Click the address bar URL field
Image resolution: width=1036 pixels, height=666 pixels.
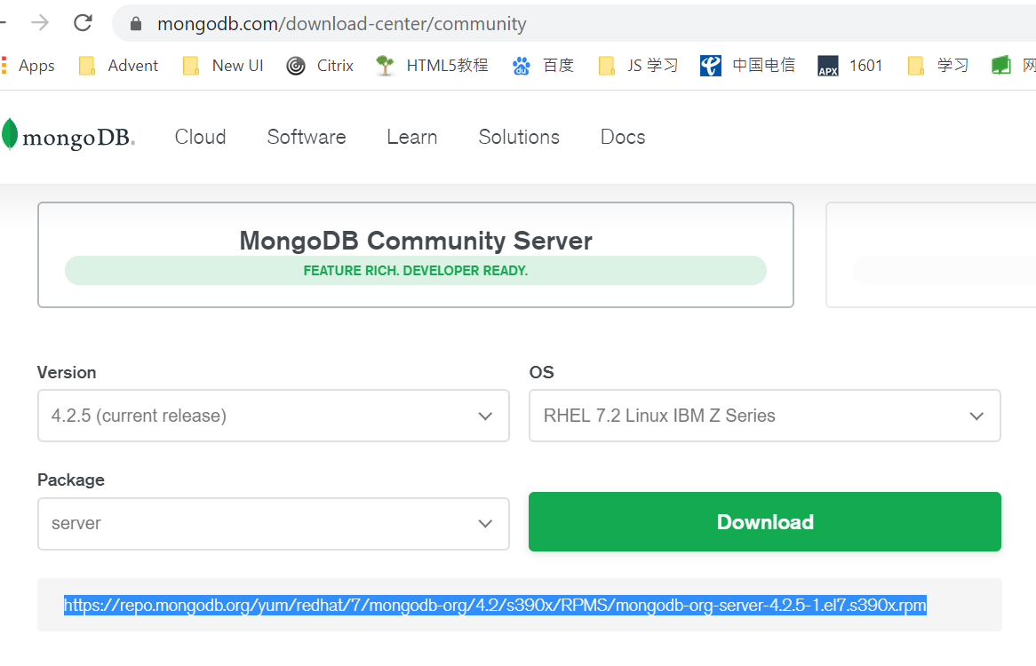click(x=573, y=24)
